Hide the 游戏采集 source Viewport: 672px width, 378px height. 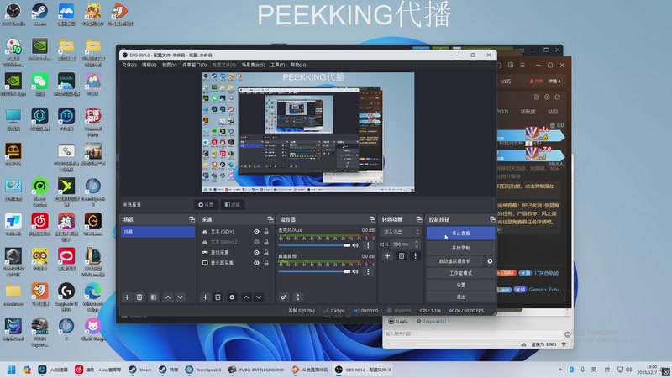(x=256, y=253)
